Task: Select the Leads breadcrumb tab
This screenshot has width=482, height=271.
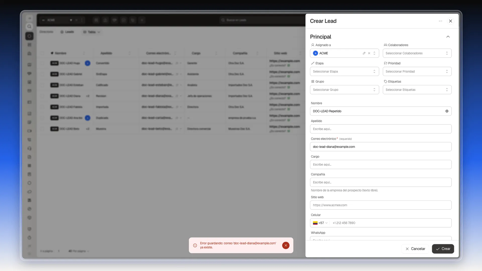Action: tap(67, 32)
